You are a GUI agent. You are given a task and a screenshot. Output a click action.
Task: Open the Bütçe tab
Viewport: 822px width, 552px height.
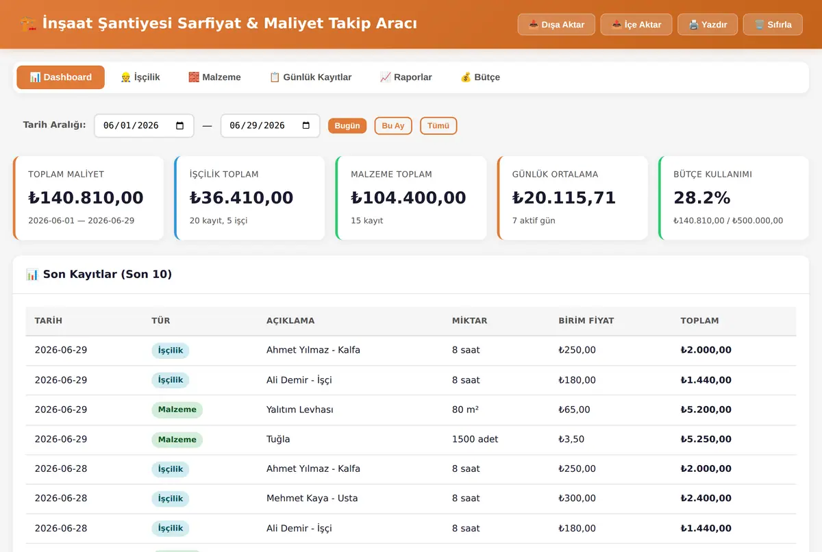pos(480,77)
